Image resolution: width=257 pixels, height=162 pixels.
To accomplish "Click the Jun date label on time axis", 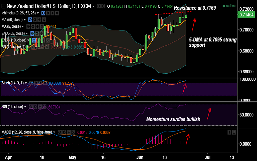I will pos(140,158).
